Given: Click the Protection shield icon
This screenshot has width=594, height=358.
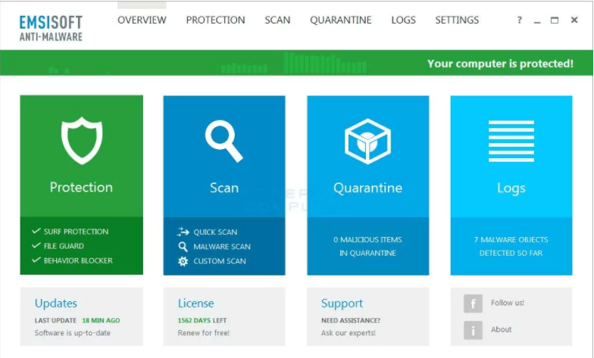Looking at the screenshot, I should [x=82, y=141].
